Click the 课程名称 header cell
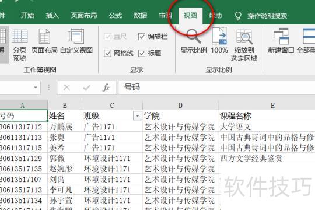This screenshot has width=315, height=210. pyautogui.click(x=267, y=116)
